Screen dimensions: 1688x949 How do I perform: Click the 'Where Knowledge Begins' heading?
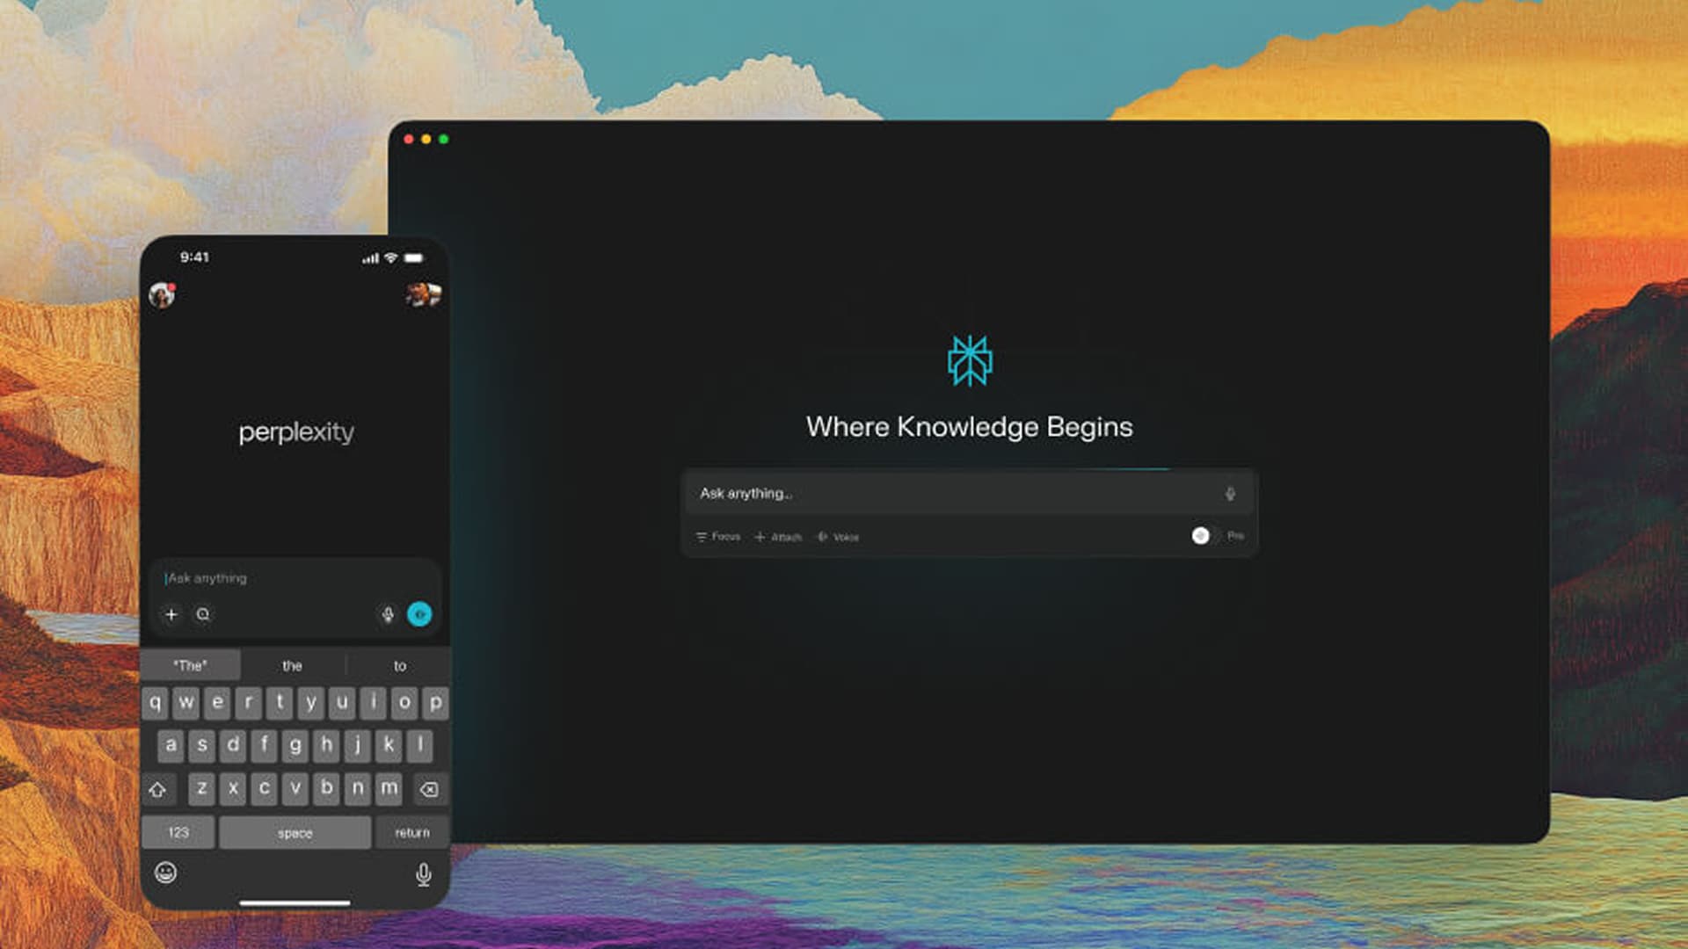point(970,427)
